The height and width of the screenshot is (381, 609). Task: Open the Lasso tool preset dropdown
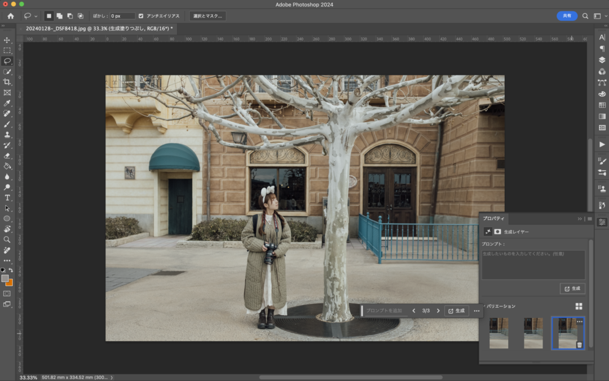pos(36,16)
